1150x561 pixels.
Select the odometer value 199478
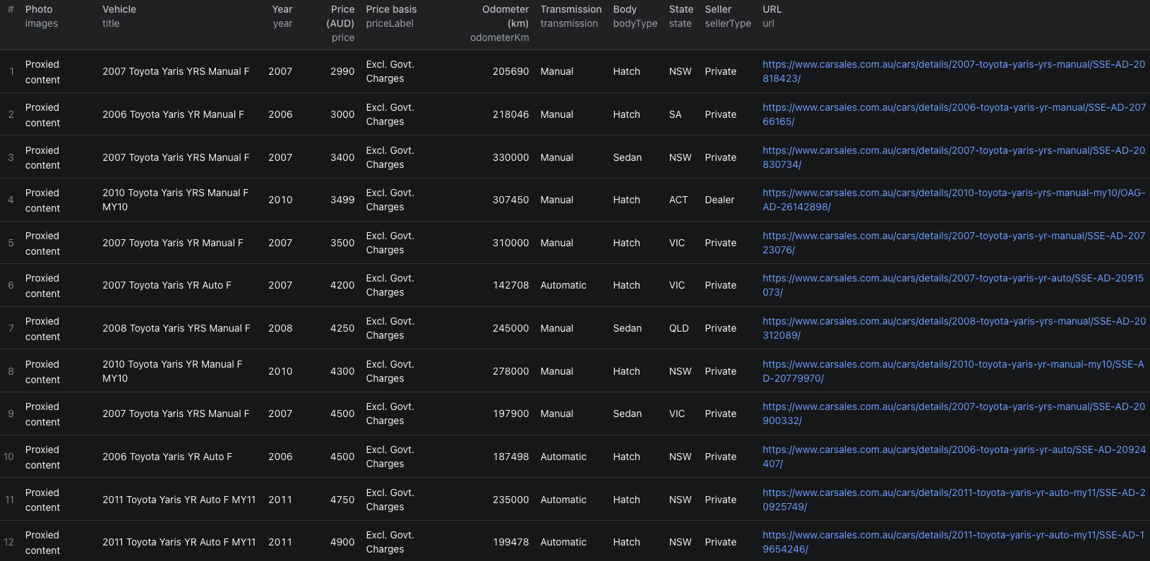pyautogui.click(x=510, y=542)
